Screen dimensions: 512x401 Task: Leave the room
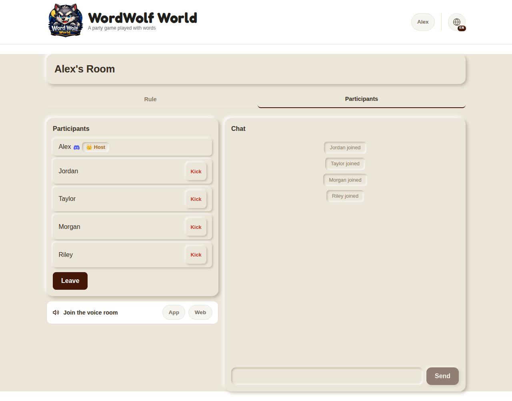click(70, 281)
